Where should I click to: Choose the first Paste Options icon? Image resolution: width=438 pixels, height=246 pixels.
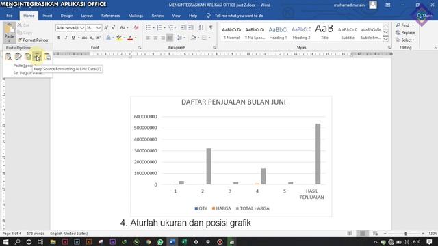(8, 57)
